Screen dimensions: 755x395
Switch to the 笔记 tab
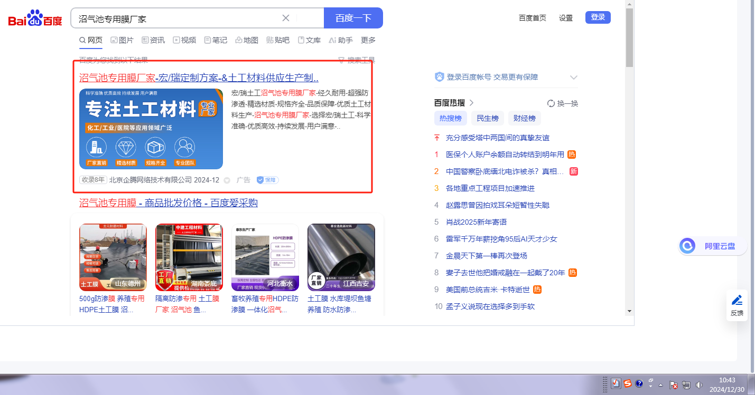pos(216,40)
